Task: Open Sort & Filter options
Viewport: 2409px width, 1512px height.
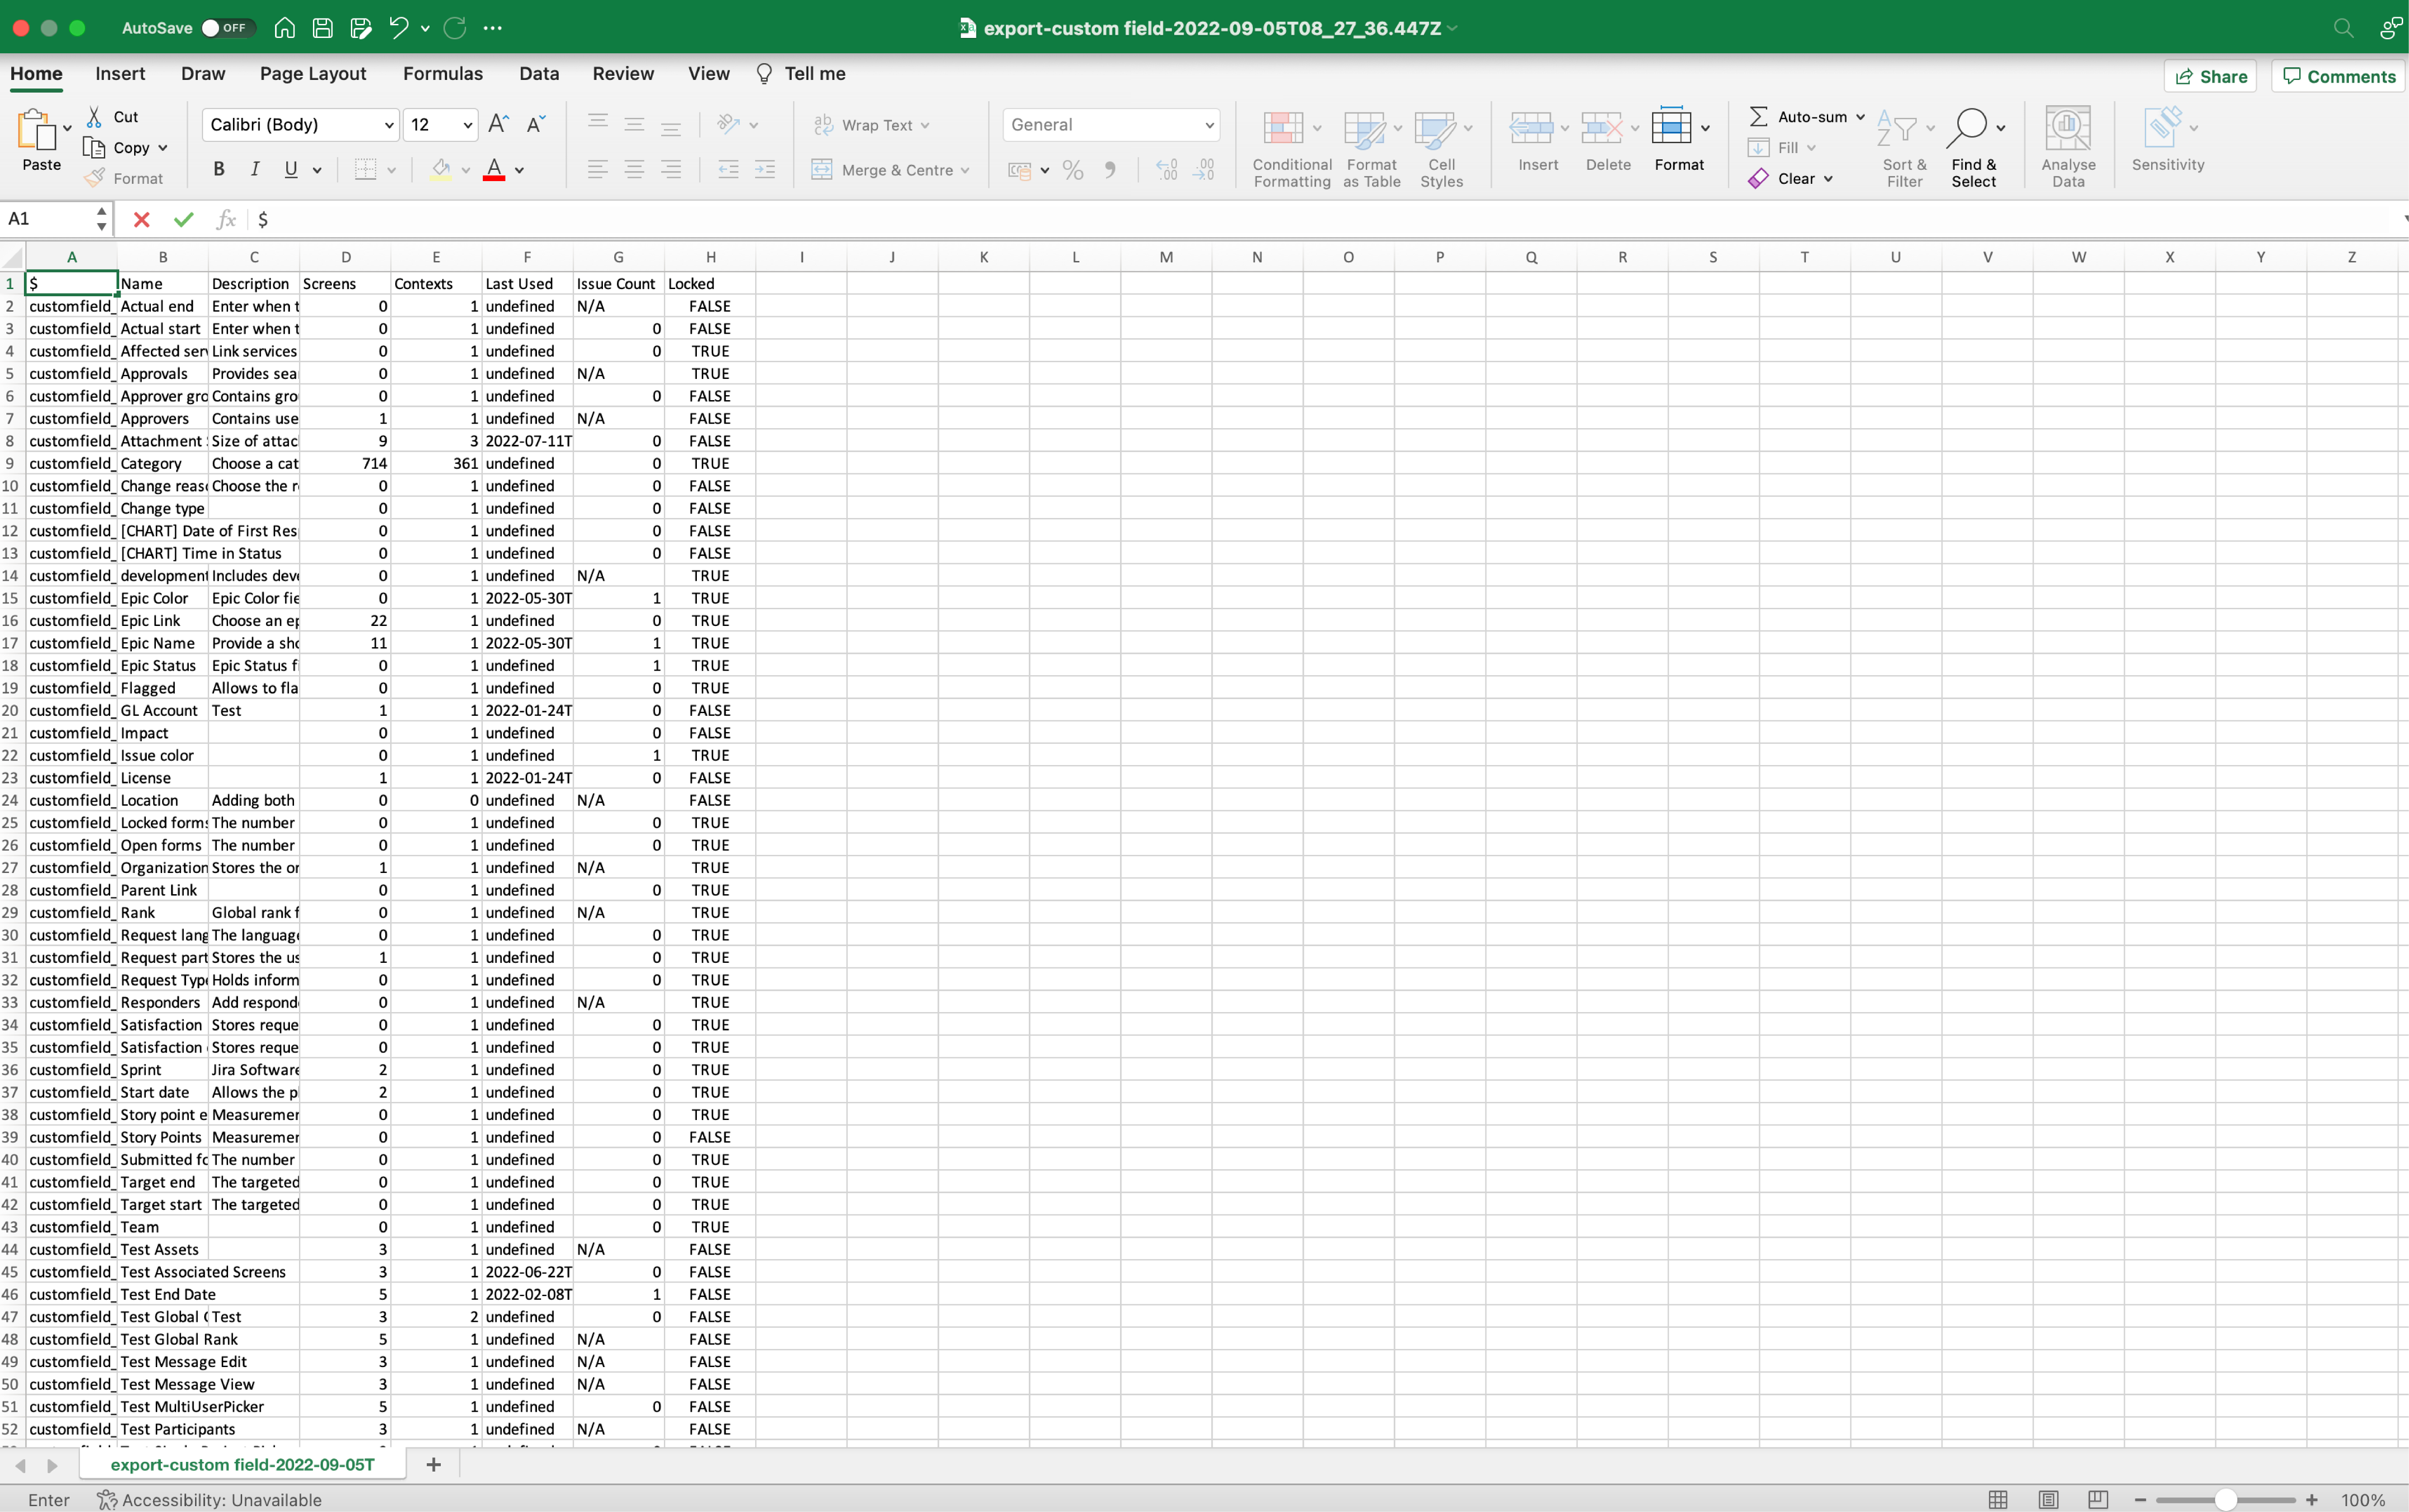Action: click(x=1902, y=147)
